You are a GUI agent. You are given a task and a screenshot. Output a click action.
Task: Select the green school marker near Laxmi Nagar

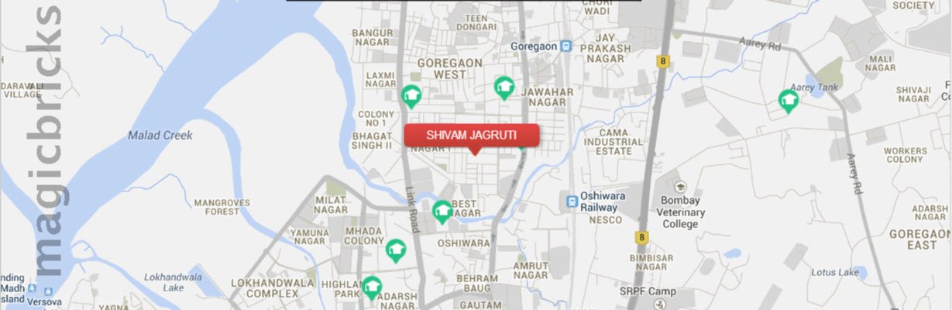point(411,96)
